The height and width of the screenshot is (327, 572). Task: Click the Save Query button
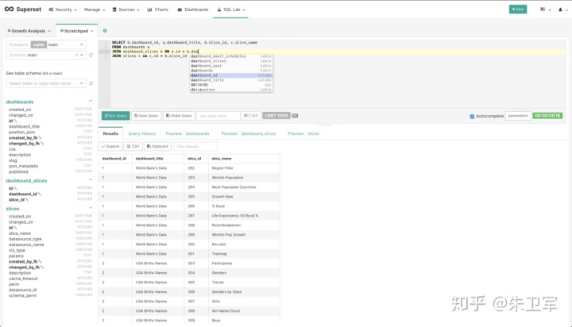(146, 116)
